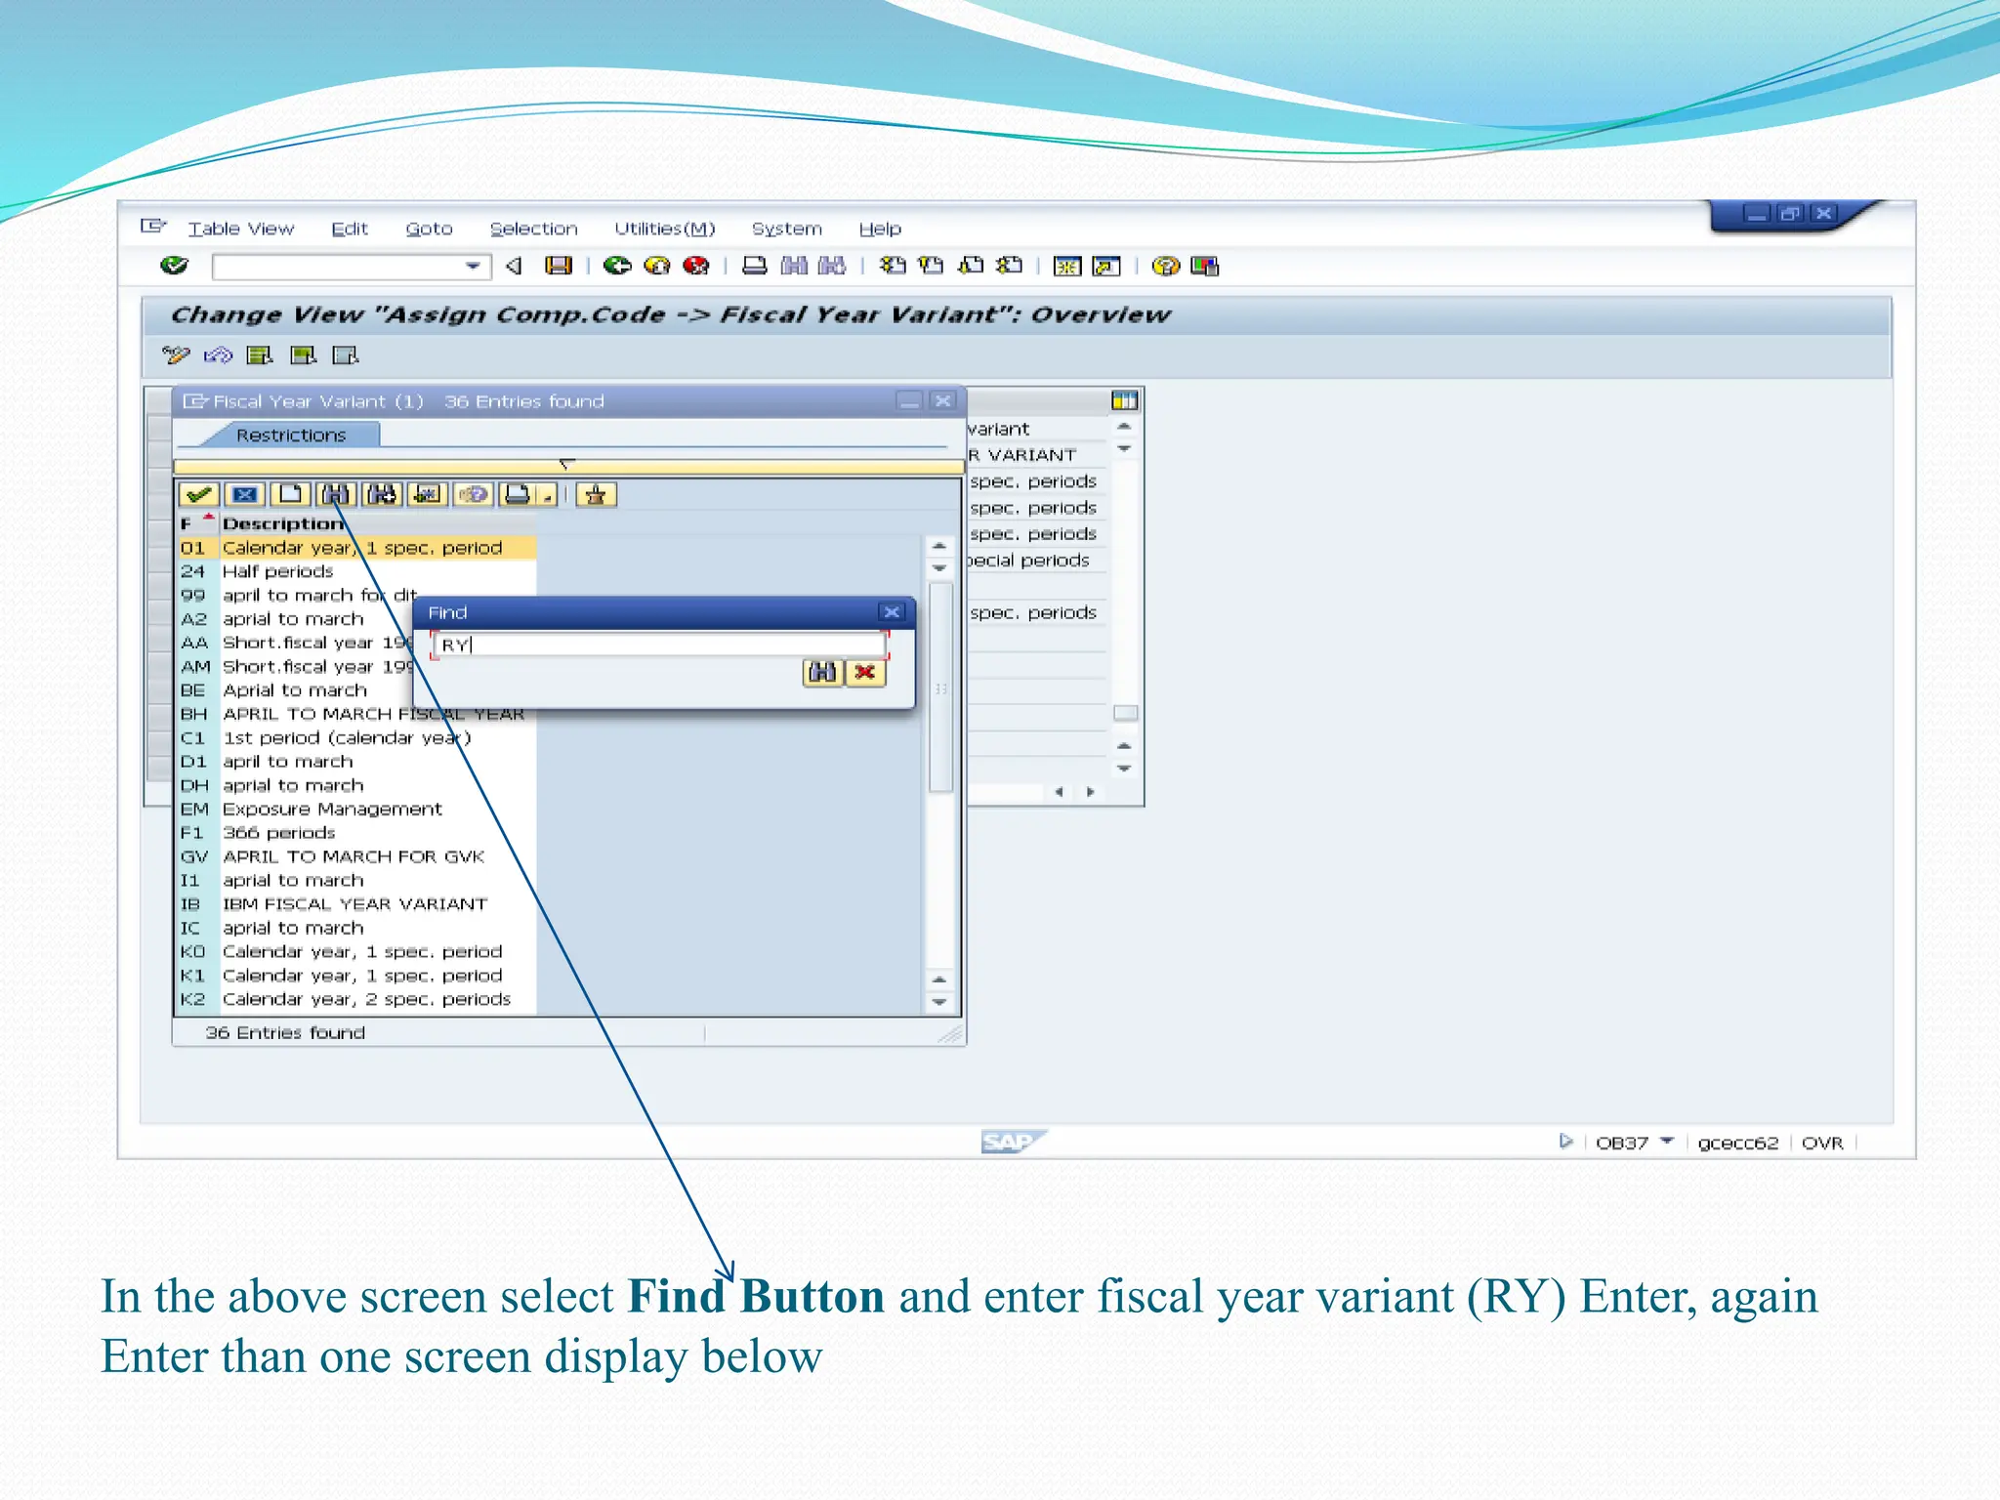2000x1500 pixels.
Task: Open the Table View menu
Action: (x=240, y=229)
